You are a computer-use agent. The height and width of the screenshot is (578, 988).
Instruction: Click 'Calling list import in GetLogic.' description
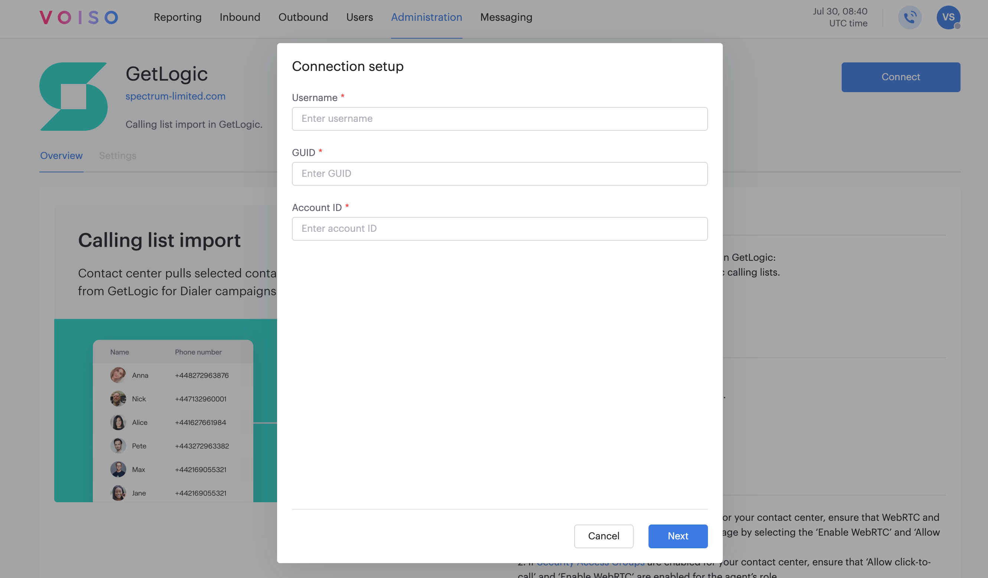(x=194, y=124)
